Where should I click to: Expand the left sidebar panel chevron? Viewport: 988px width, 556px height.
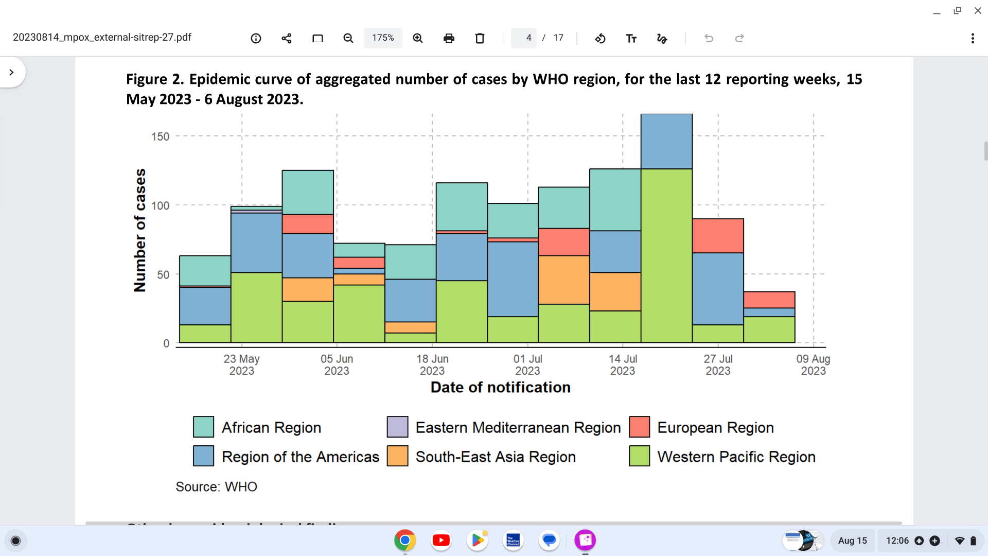point(11,72)
